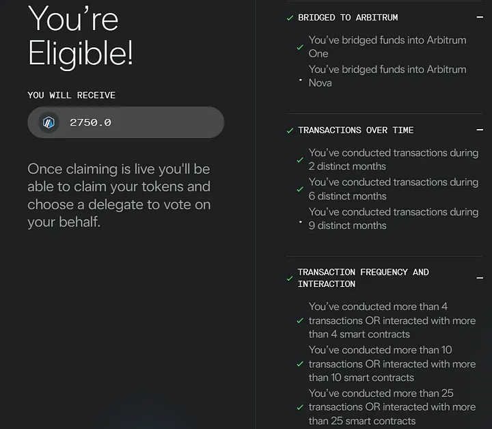Collapse the Transactions Over Time section

click(480, 130)
